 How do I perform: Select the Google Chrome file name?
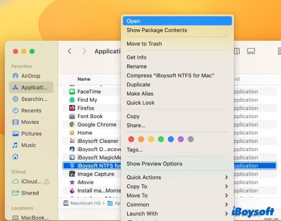pos(97,125)
